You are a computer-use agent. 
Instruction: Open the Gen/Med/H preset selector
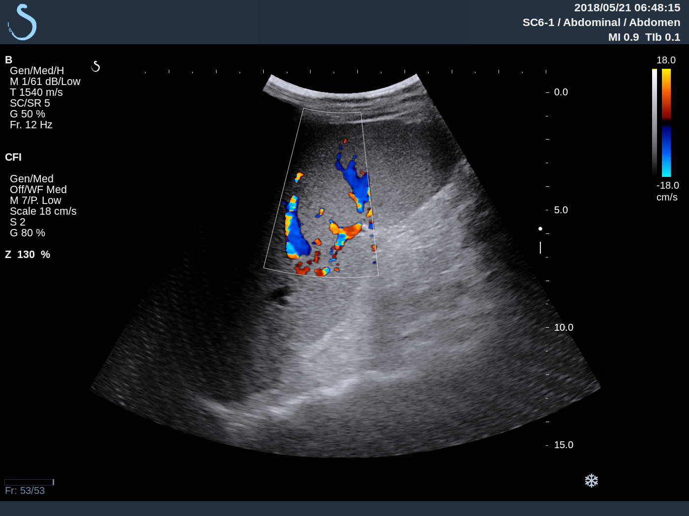point(36,70)
